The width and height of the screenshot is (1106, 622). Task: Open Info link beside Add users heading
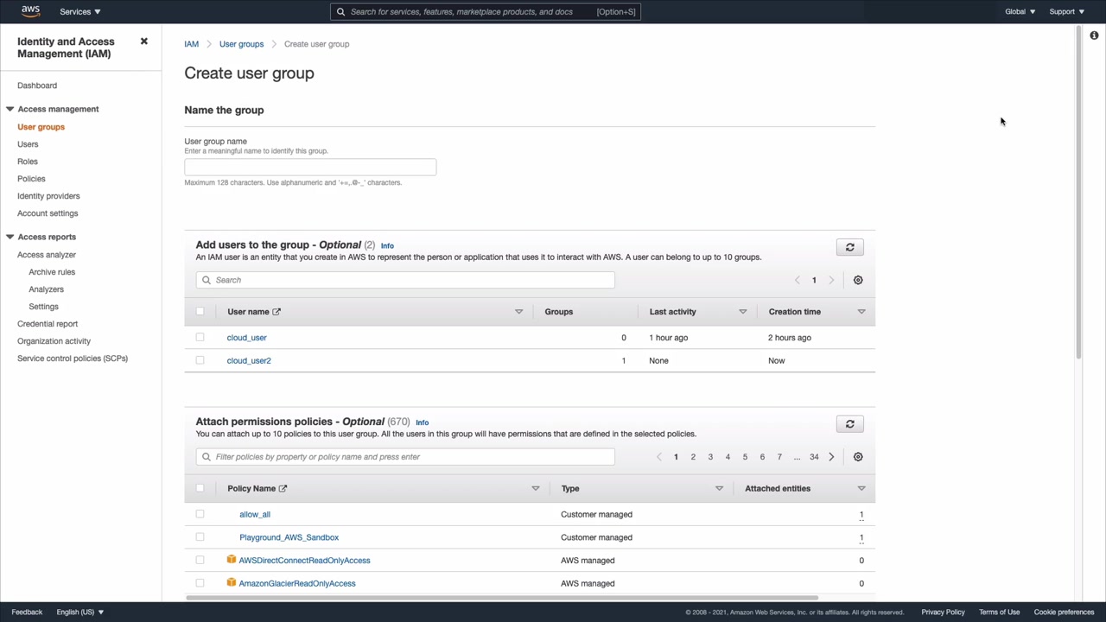coord(387,246)
